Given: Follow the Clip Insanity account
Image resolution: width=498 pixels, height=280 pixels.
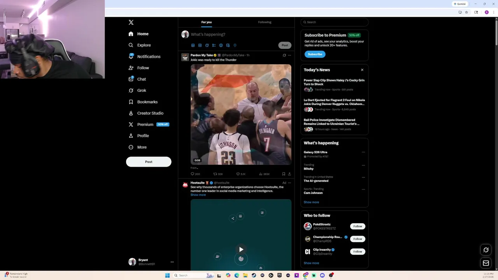Looking at the screenshot, I should pos(358,252).
